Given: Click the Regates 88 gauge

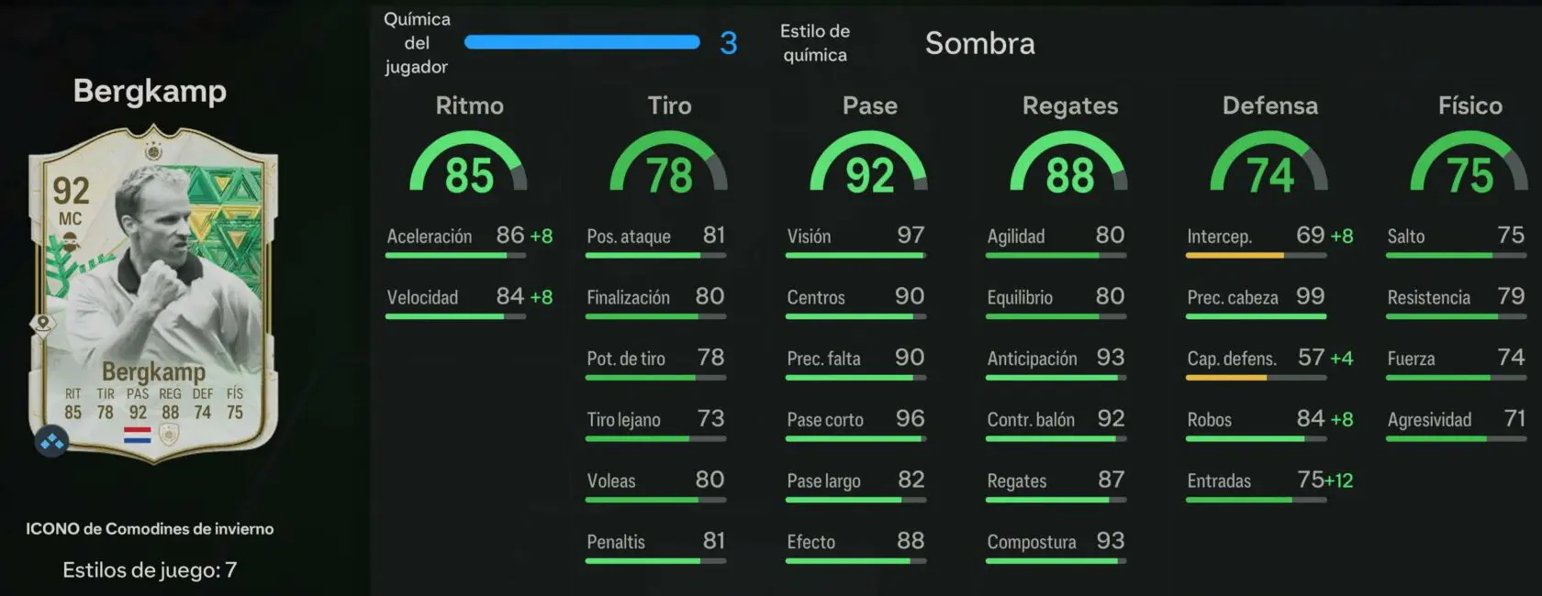Looking at the screenshot, I should (1069, 162).
